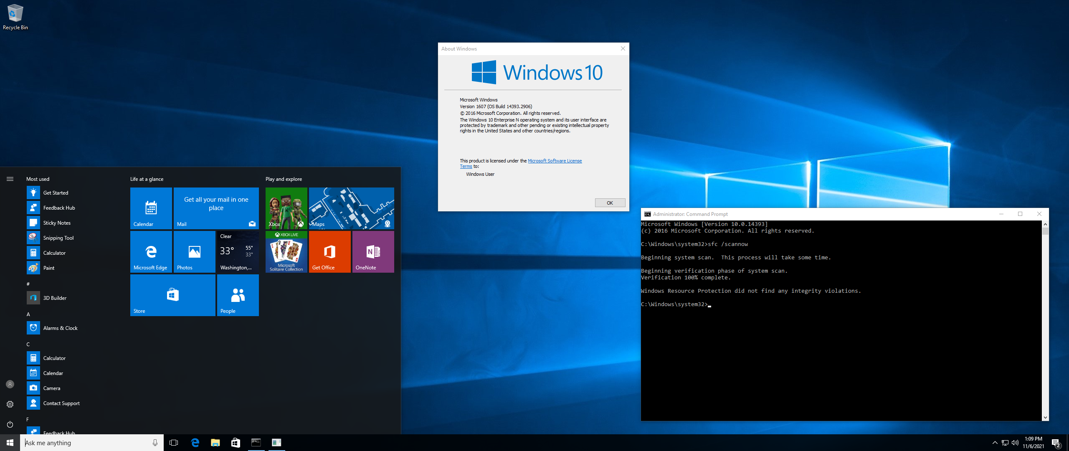1069x451 pixels.
Task: Maximize the Command Prompt window
Action: point(1020,214)
